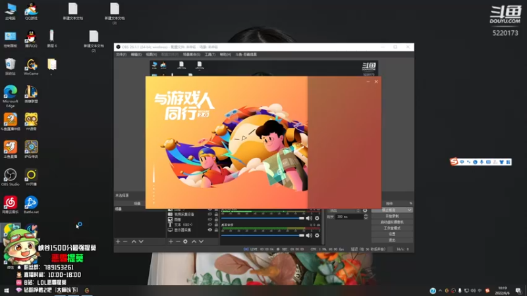Click the 开始录制 start recording button
This screenshot has width=527, height=296.
click(392, 216)
